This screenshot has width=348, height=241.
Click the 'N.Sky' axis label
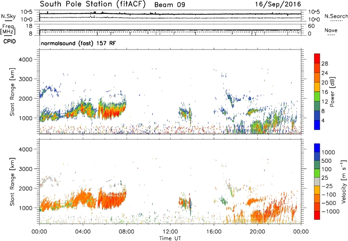point(8,16)
